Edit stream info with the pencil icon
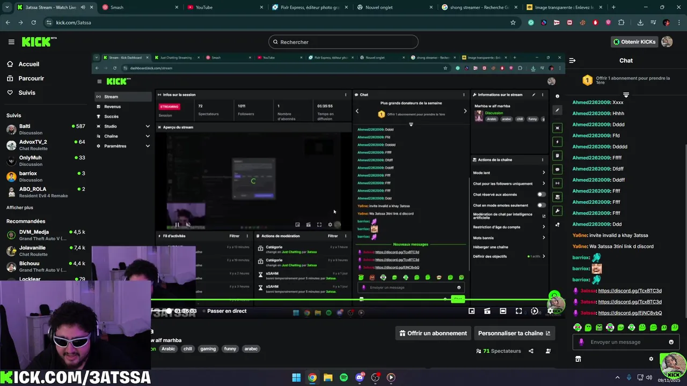The image size is (687, 386). 533,95
